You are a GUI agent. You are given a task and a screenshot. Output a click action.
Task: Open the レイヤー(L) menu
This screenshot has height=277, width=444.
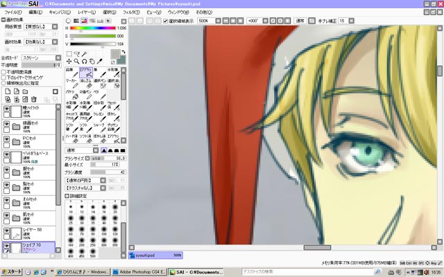pyautogui.click(x=87, y=12)
